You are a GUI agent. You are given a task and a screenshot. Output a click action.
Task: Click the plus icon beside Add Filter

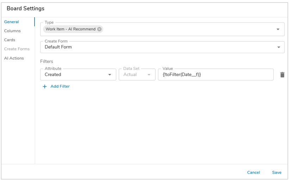pyautogui.click(x=45, y=86)
